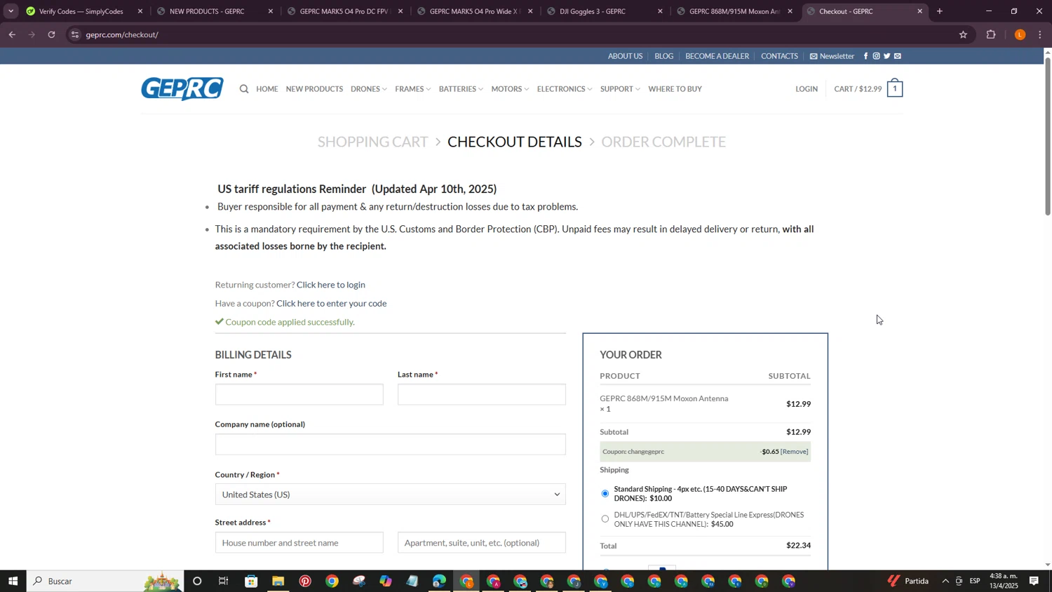Open the Blog link
This screenshot has height=592, width=1052.
tap(663, 56)
